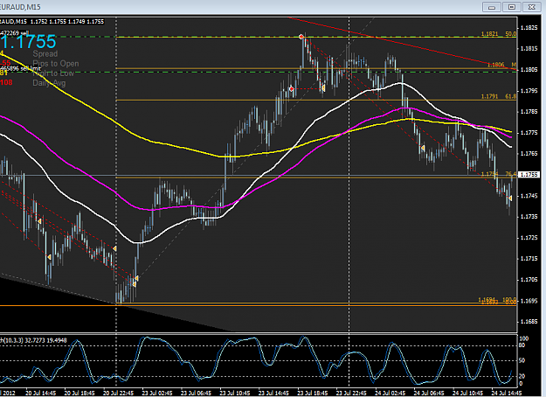
Task: Click the 1.1785 price axis label
Action: pos(529,112)
